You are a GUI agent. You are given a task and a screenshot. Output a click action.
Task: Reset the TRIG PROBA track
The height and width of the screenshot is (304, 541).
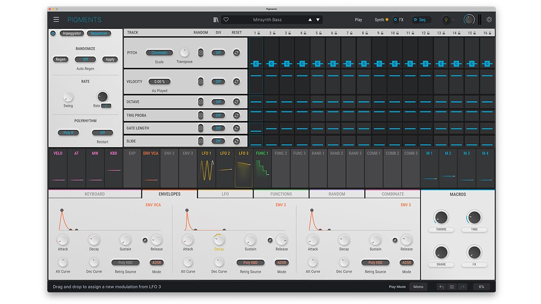click(x=236, y=115)
